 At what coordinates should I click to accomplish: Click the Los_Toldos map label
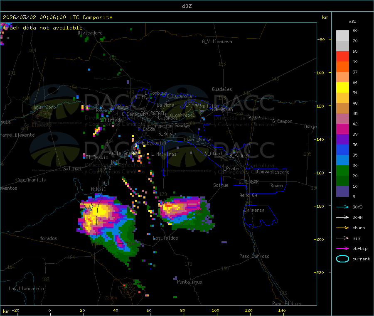pos(165,238)
